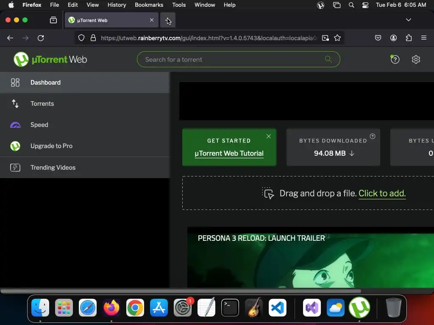Image resolution: width=434 pixels, height=325 pixels.
Task: Open the Torrents sidebar section
Action: point(85,104)
